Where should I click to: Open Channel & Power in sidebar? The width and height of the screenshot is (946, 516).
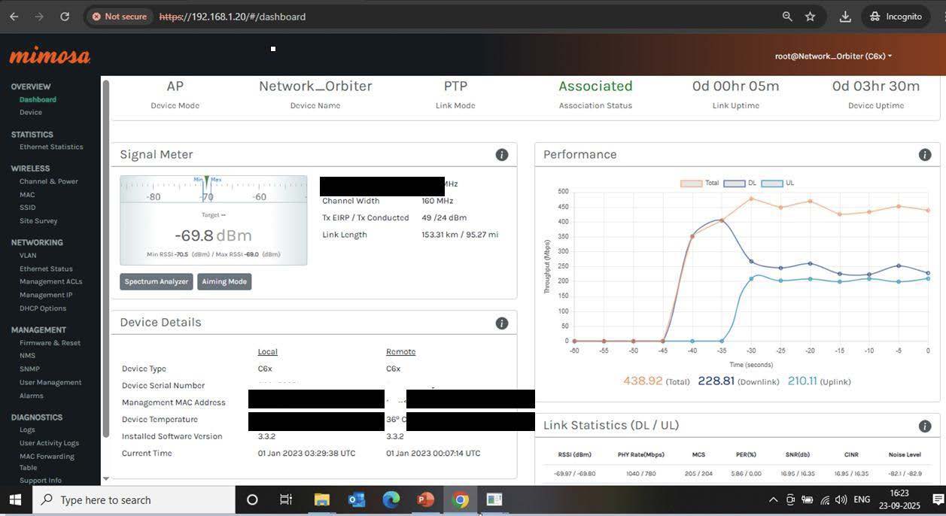[49, 181]
